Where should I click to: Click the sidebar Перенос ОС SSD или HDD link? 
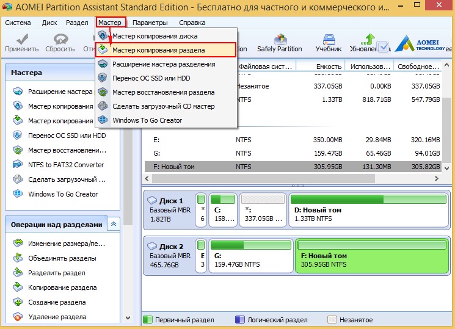tap(67, 136)
